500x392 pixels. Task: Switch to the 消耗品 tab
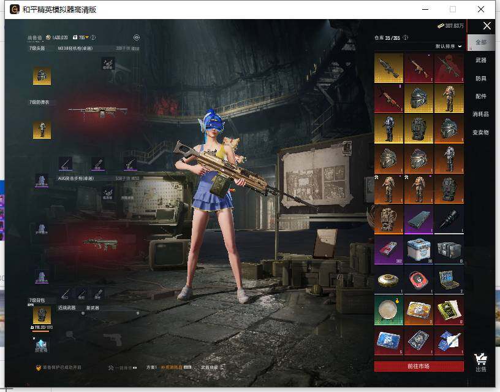coord(481,114)
